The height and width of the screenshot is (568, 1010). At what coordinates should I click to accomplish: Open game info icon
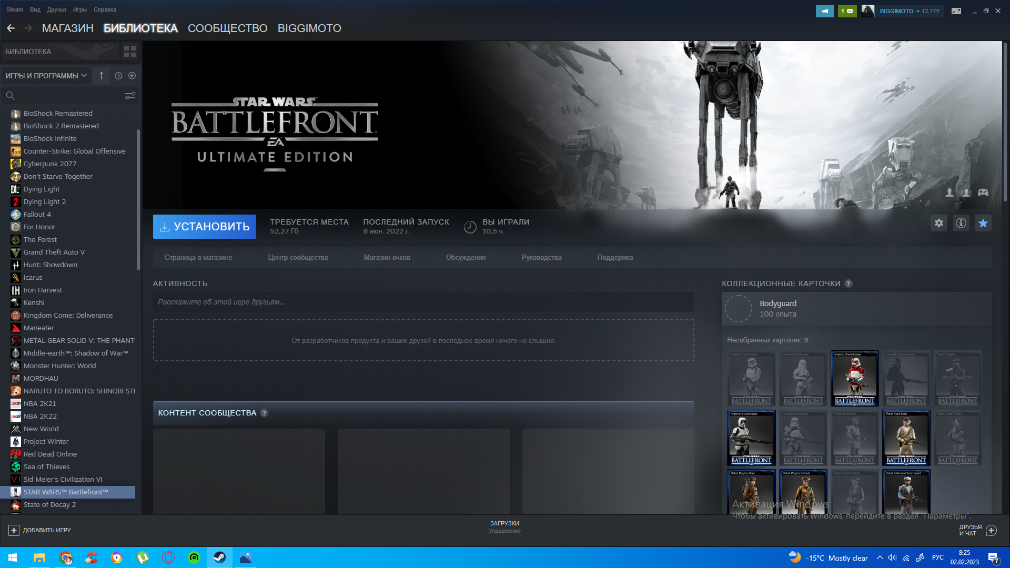[961, 223]
